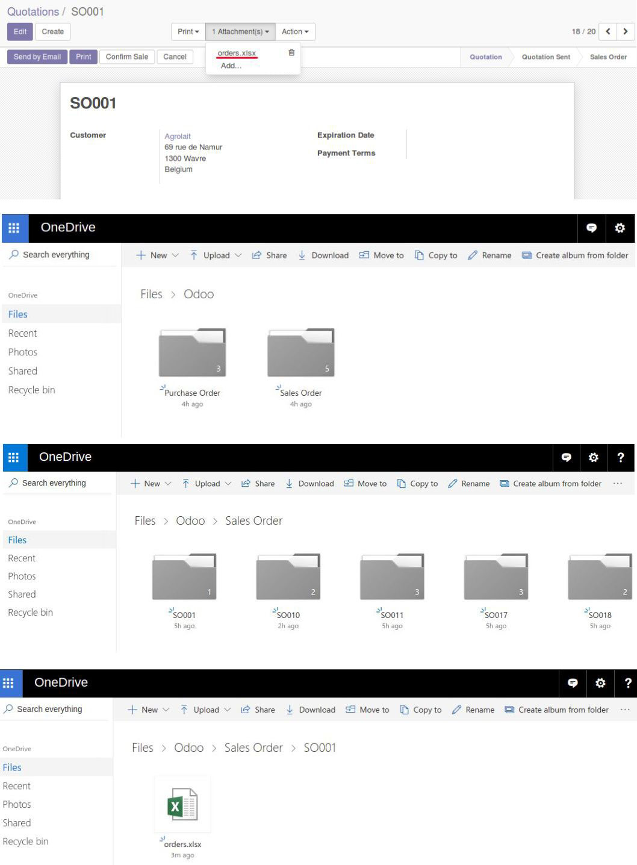
Task: Select the Quotation Sent status stage
Action: [545, 57]
